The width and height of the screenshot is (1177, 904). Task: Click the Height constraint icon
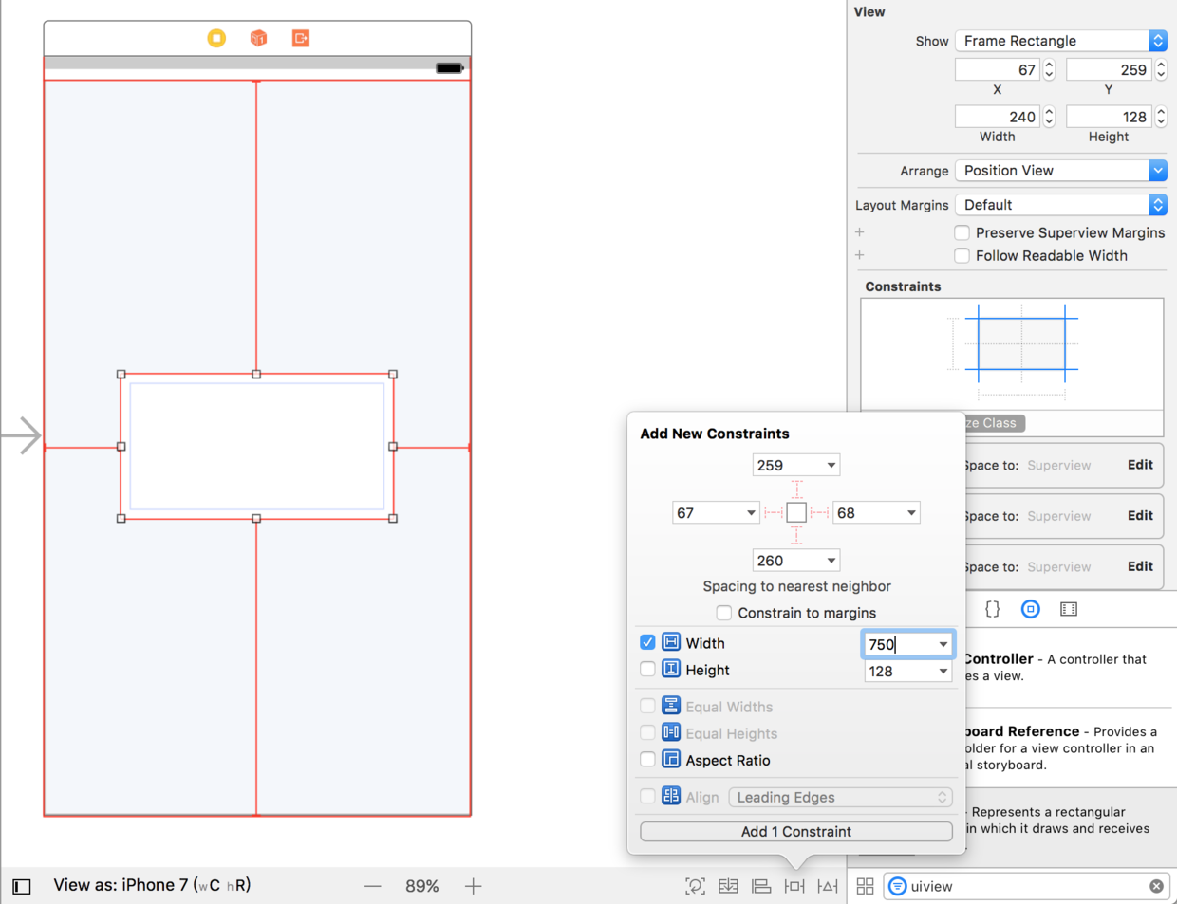click(671, 669)
